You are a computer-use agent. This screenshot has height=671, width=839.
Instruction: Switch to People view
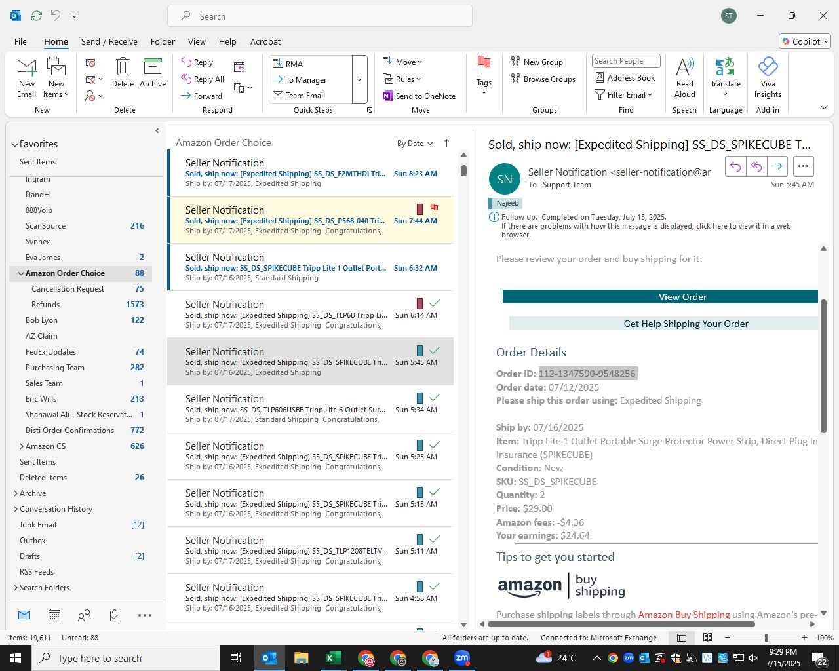(x=84, y=615)
